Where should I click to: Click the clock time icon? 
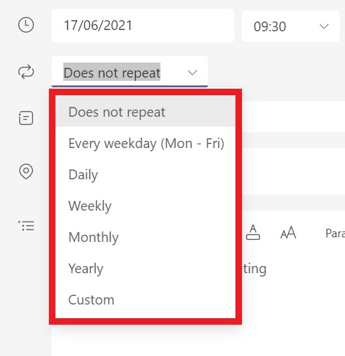tap(26, 25)
